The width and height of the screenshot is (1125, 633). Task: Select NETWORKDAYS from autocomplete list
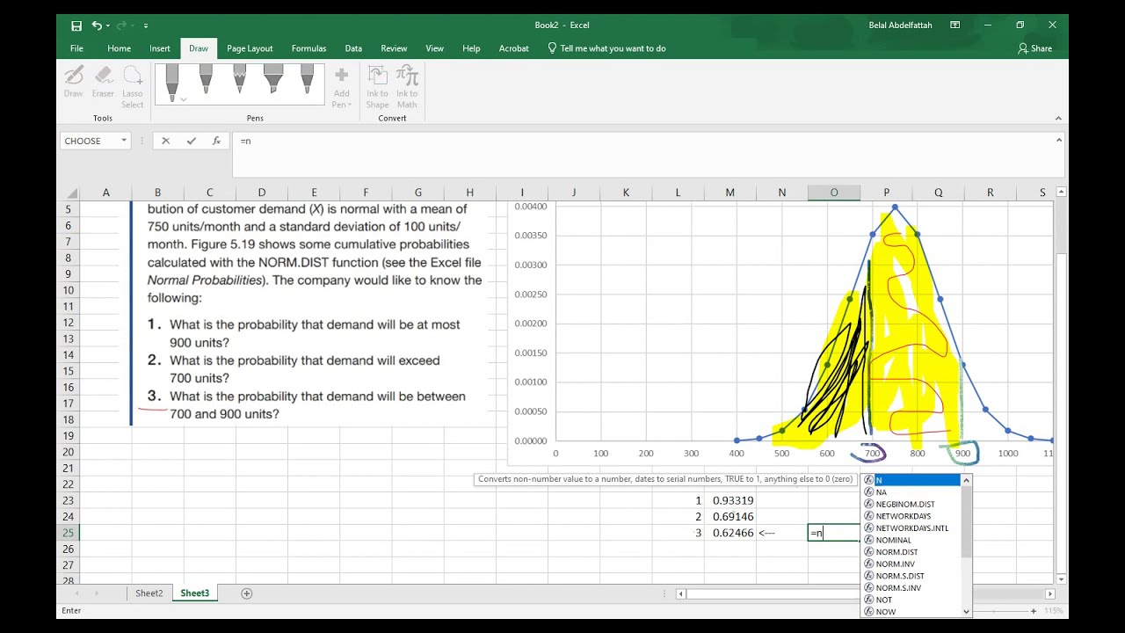[911, 516]
